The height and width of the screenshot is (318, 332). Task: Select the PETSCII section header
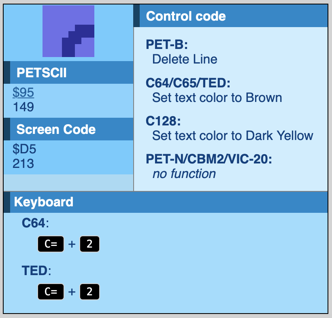pyautogui.click(x=41, y=73)
